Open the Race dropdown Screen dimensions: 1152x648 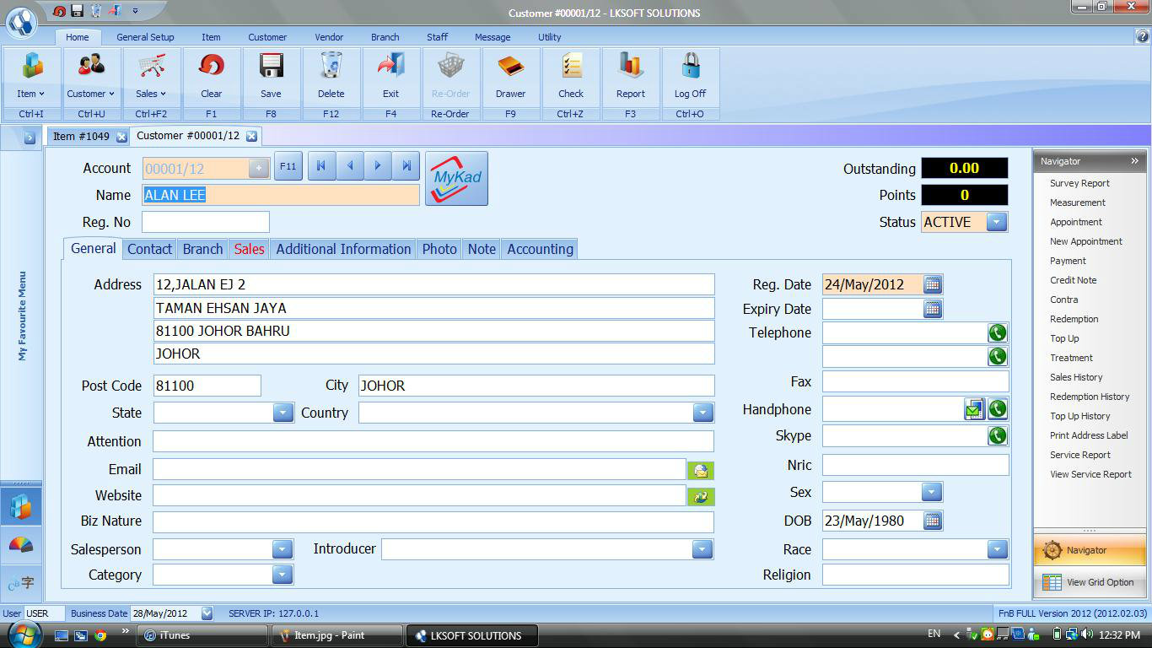[x=998, y=549]
